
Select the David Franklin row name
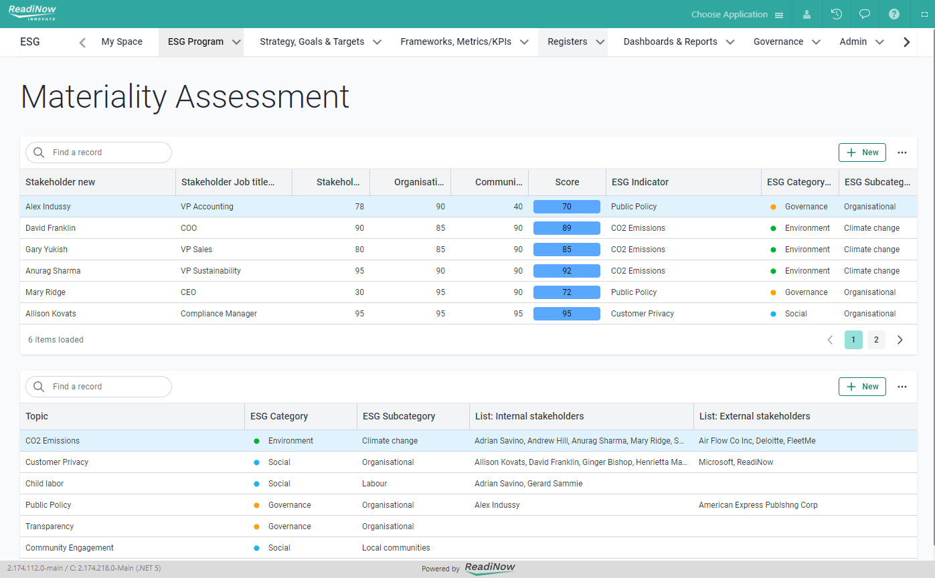[x=50, y=228]
